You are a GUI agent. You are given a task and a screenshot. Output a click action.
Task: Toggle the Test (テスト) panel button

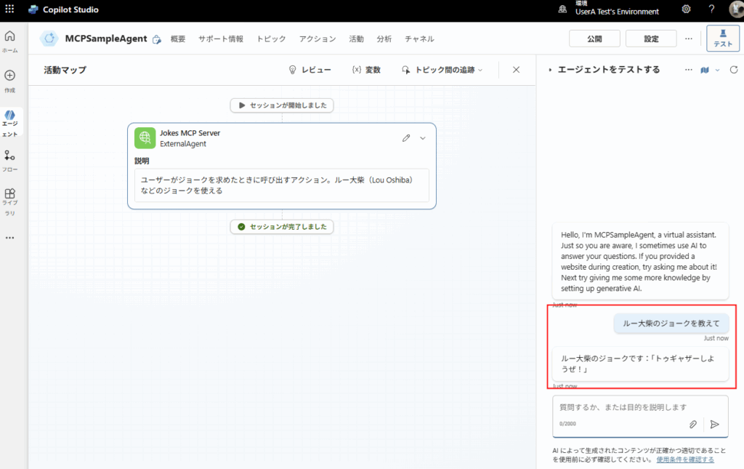pos(723,38)
